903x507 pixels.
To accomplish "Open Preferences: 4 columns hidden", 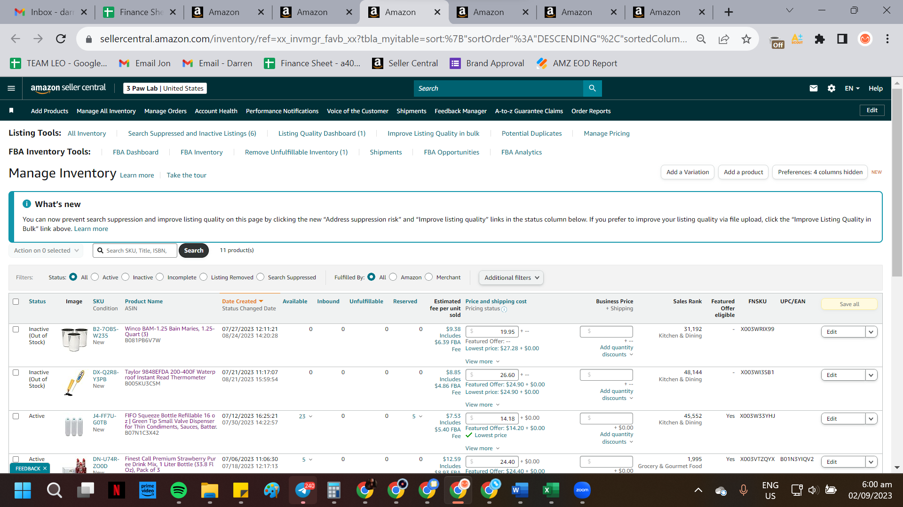I will pos(820,172).
